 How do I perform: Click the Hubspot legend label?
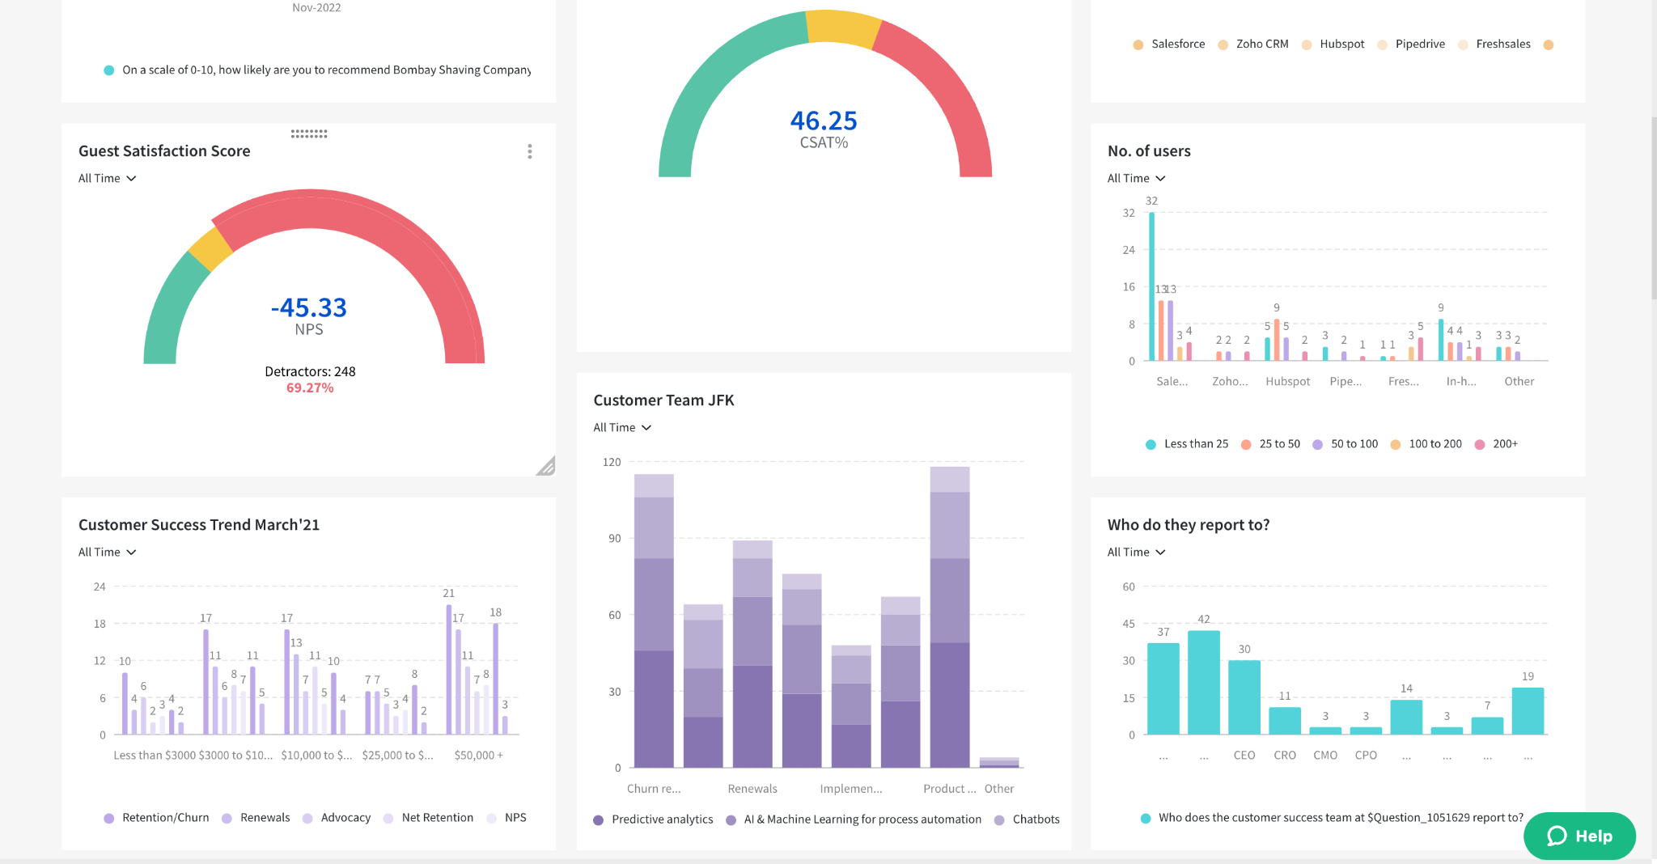click(x=1341, y=44)
